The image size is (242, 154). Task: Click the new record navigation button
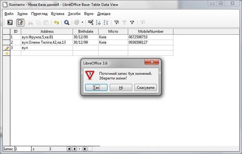(90, 149)
